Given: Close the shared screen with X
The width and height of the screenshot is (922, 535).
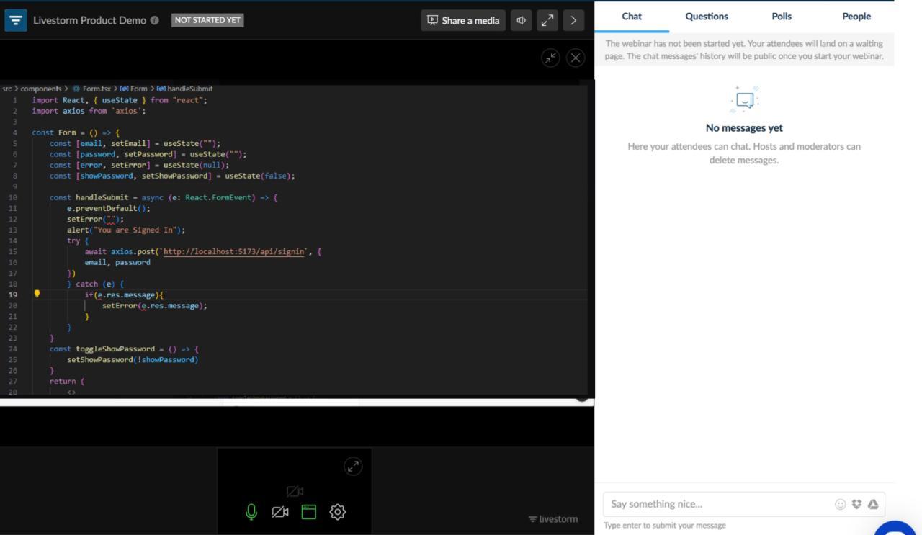Looking at the screenshot, I should pyautogui.click(x=576, y=58).
